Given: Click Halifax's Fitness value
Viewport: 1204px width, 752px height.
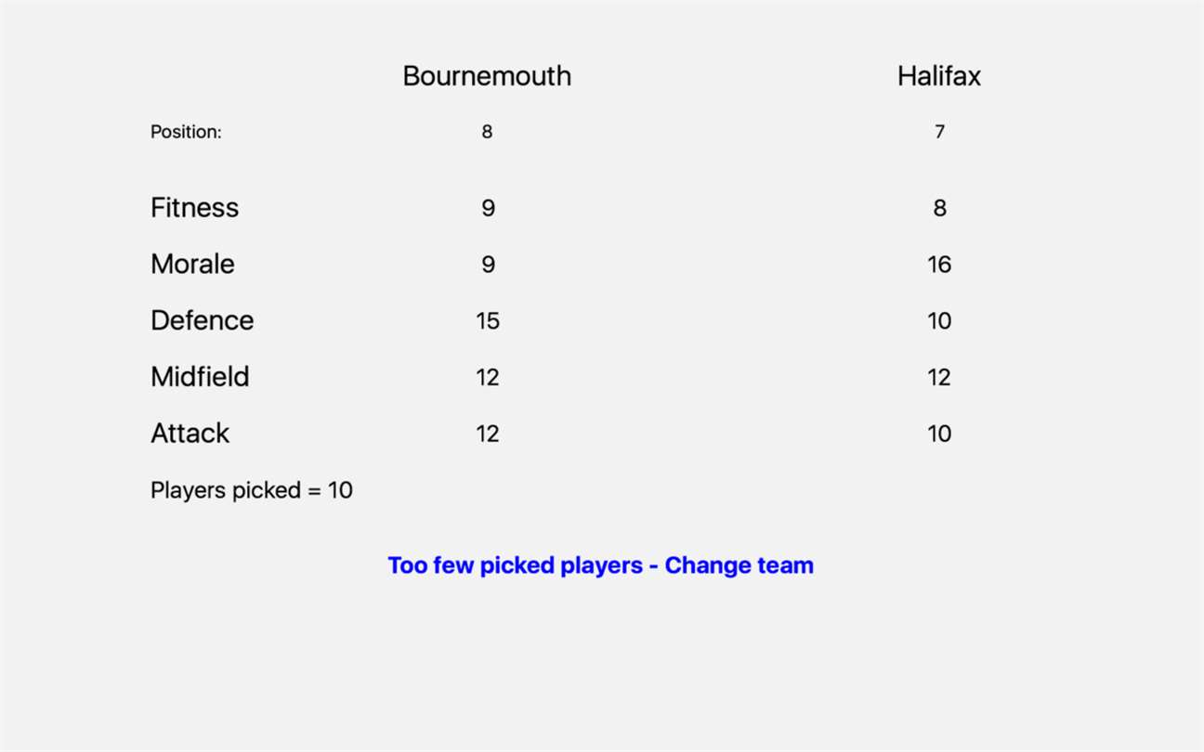Looking at the screenshot, I should [x=939, y=208].
